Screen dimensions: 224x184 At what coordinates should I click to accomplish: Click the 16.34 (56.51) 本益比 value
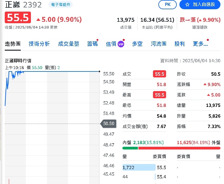[x=157, y=20]
